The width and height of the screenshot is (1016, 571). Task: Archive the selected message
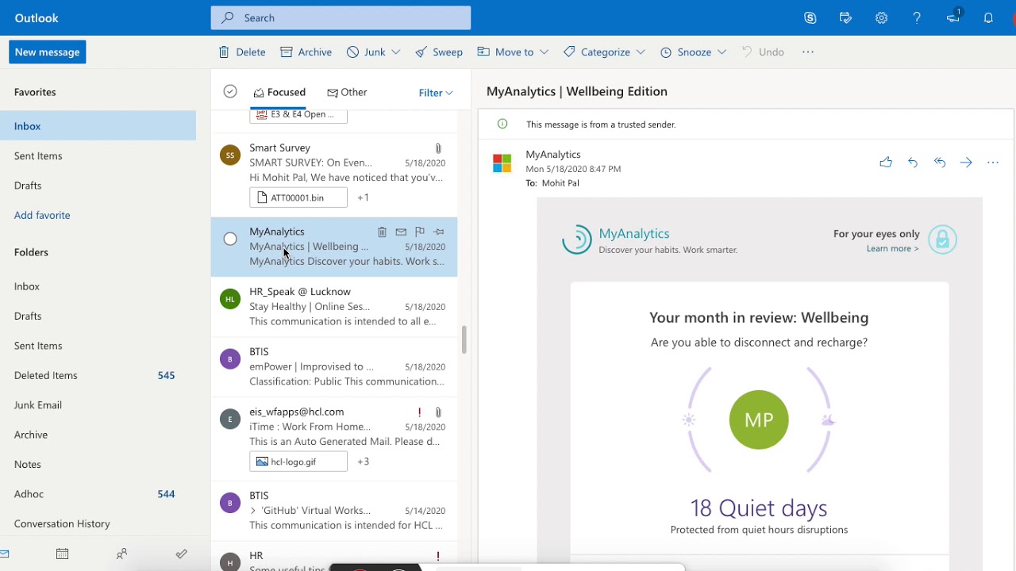pos(306,52)
